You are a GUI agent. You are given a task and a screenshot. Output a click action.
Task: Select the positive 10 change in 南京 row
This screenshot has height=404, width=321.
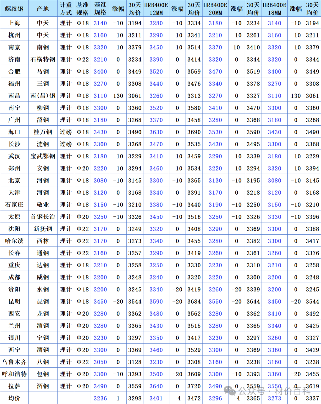(237, 47)
